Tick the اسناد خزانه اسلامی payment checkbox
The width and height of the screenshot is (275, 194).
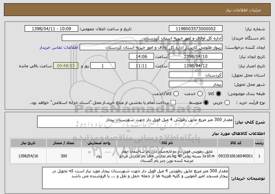173,103
